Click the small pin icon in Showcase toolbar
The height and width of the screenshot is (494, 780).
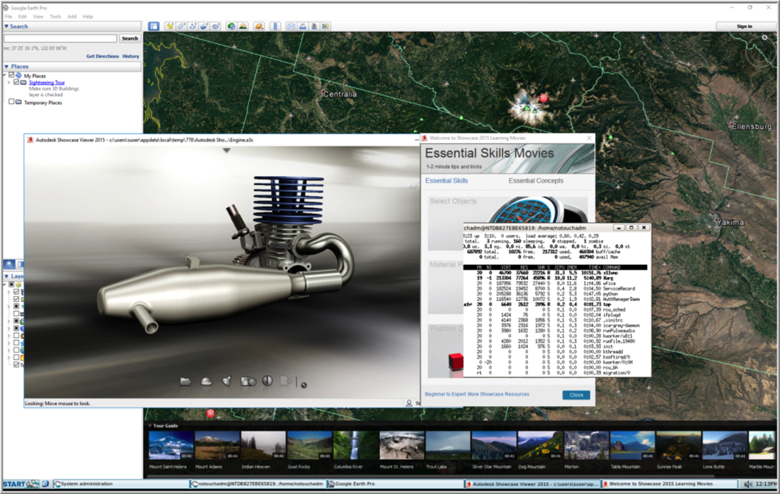pyautogui.click(x=304, y=384)
